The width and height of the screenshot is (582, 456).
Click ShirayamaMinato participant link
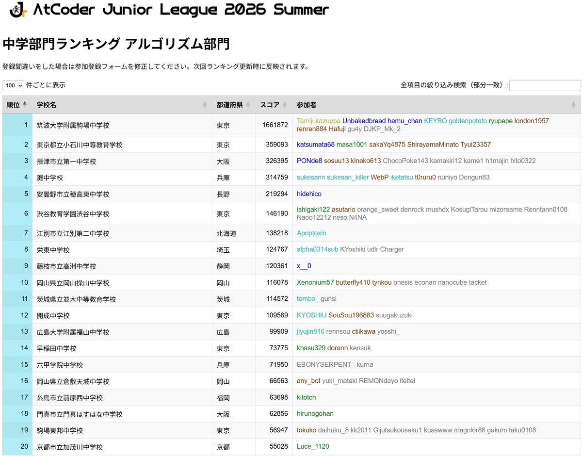pos(433,145)
